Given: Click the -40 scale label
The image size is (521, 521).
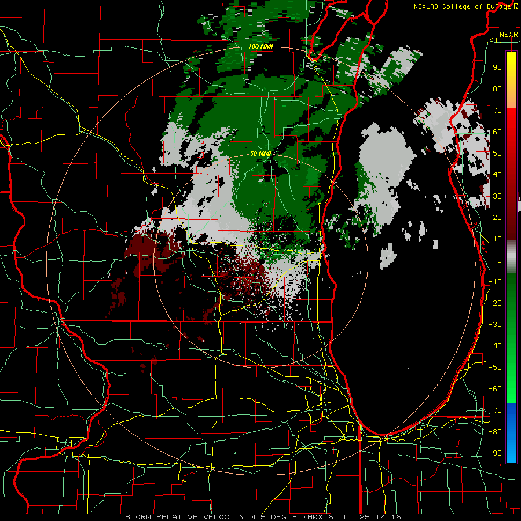Looking at the screenshot, I should click(495, 346).
